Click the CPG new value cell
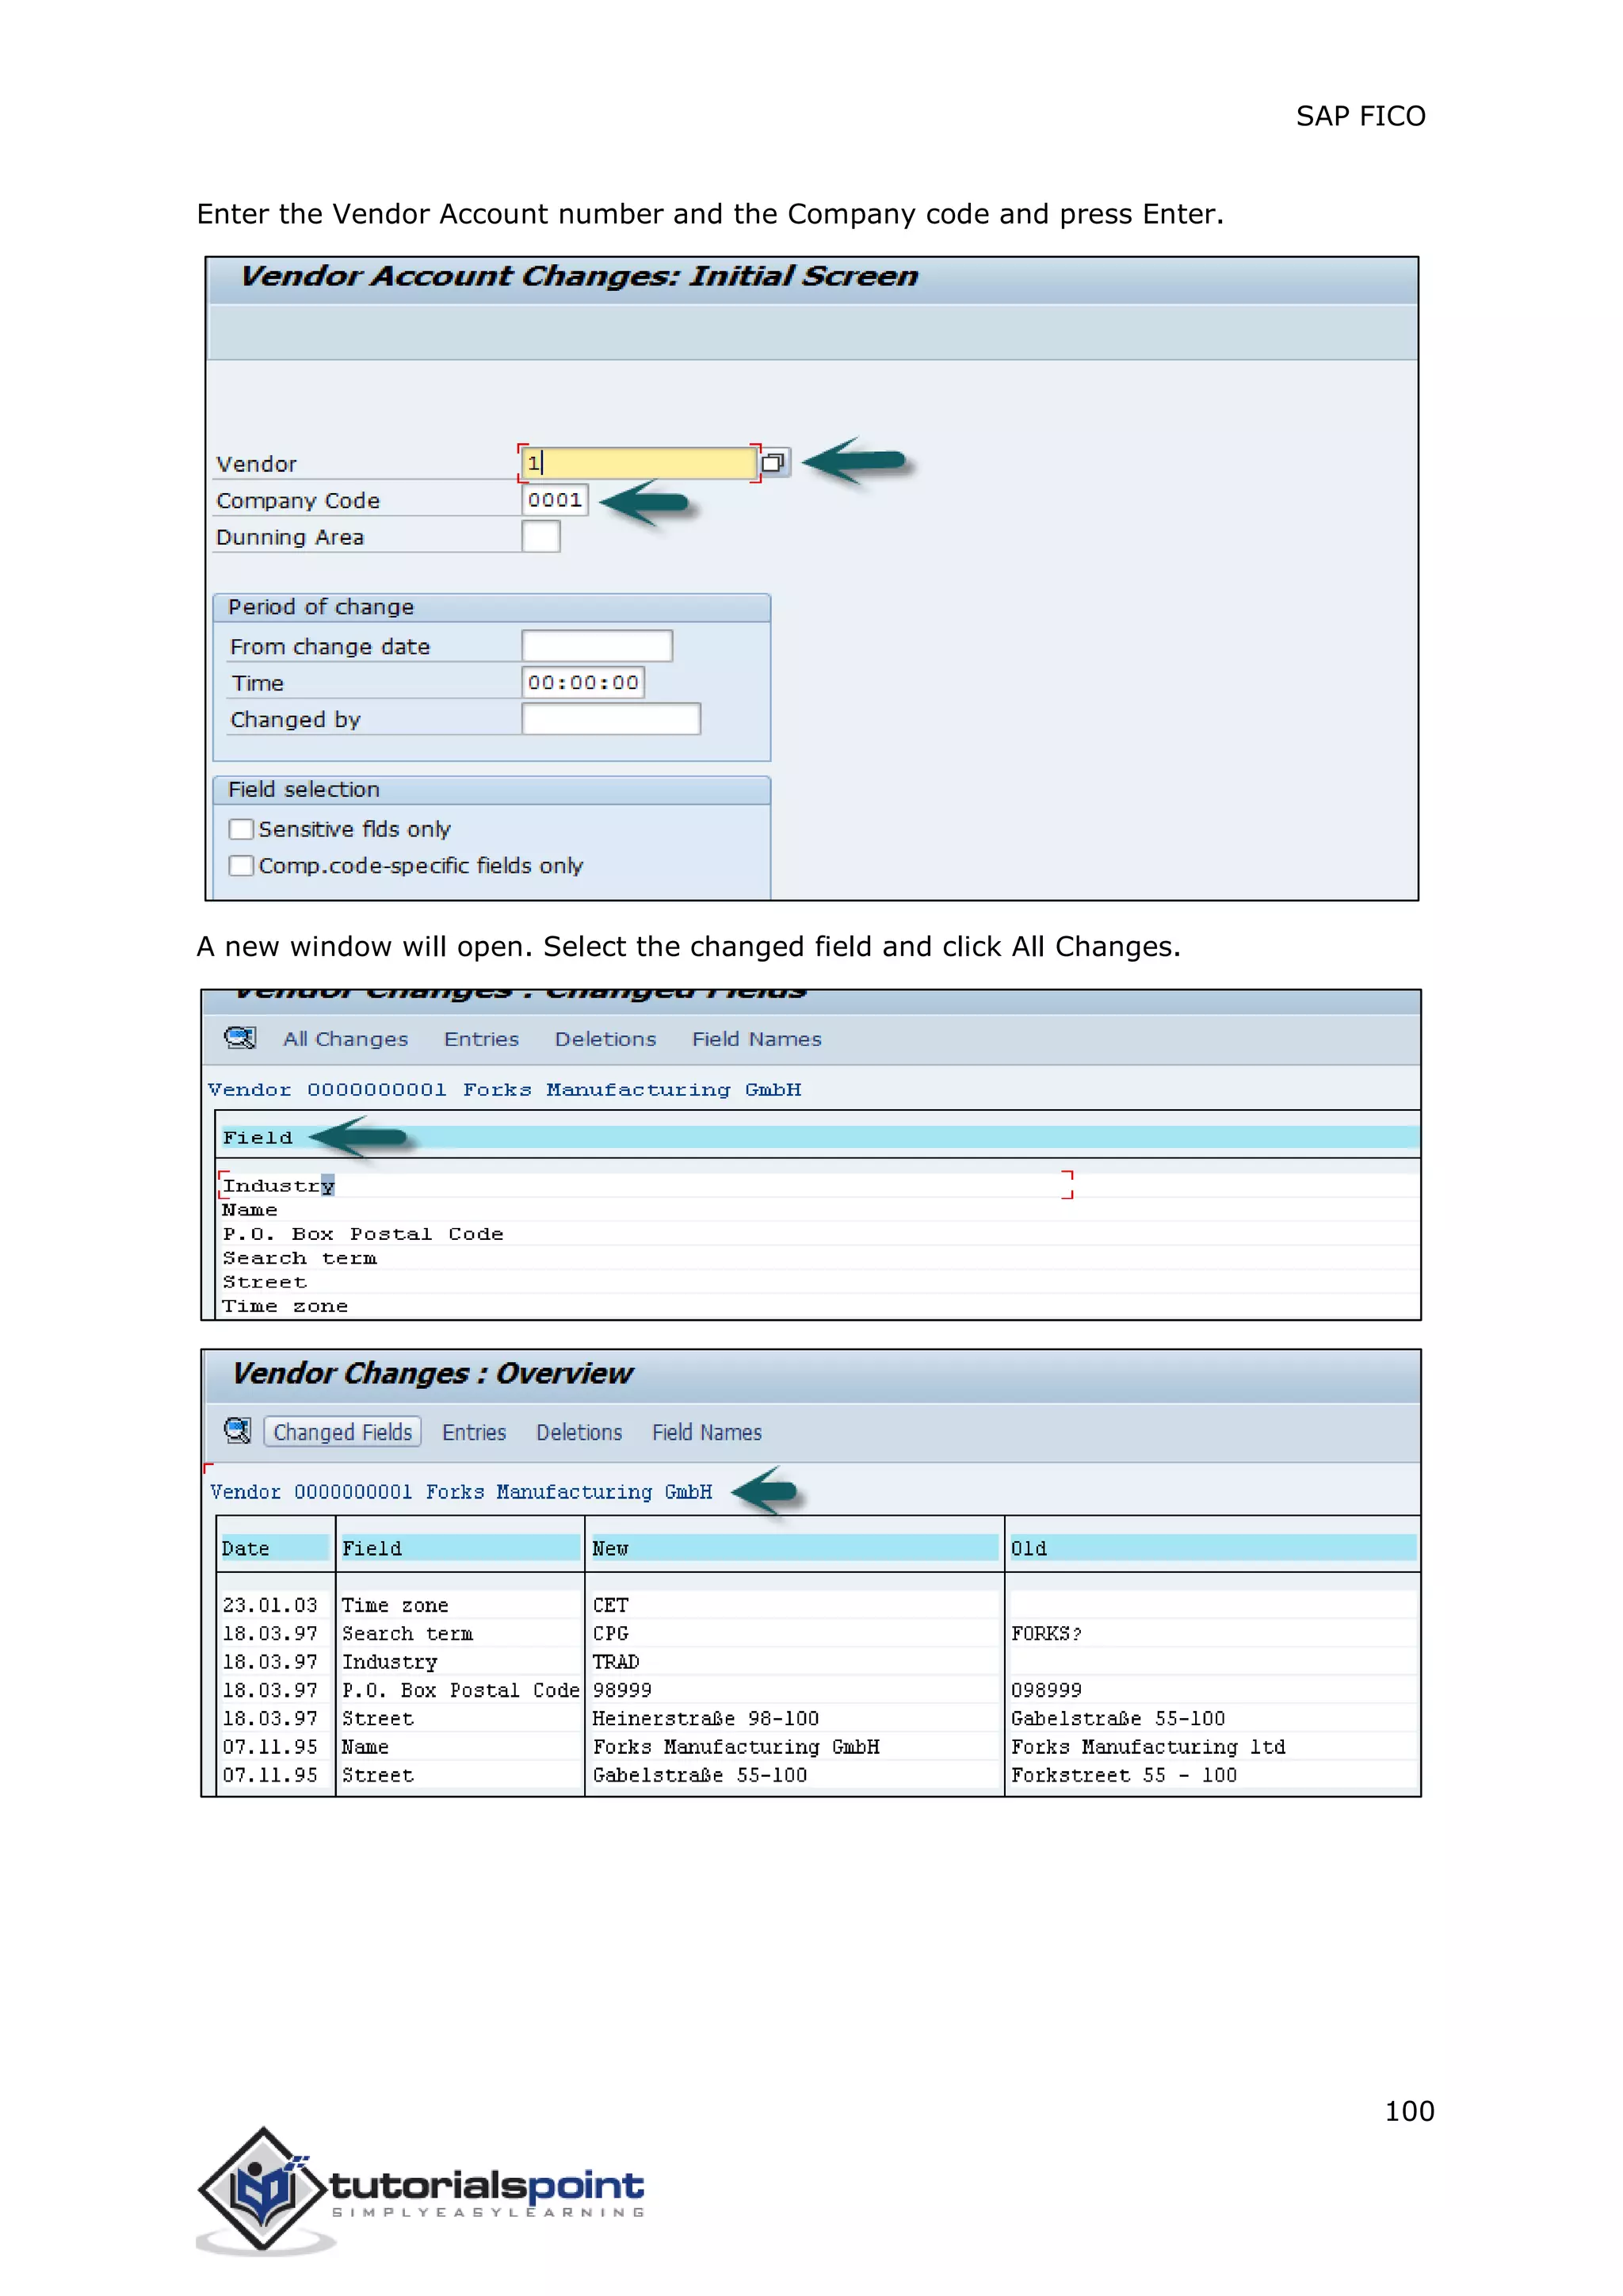 click(611, 1633)
